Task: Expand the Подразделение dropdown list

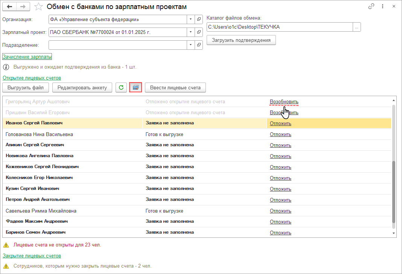Action: [191, 45]
